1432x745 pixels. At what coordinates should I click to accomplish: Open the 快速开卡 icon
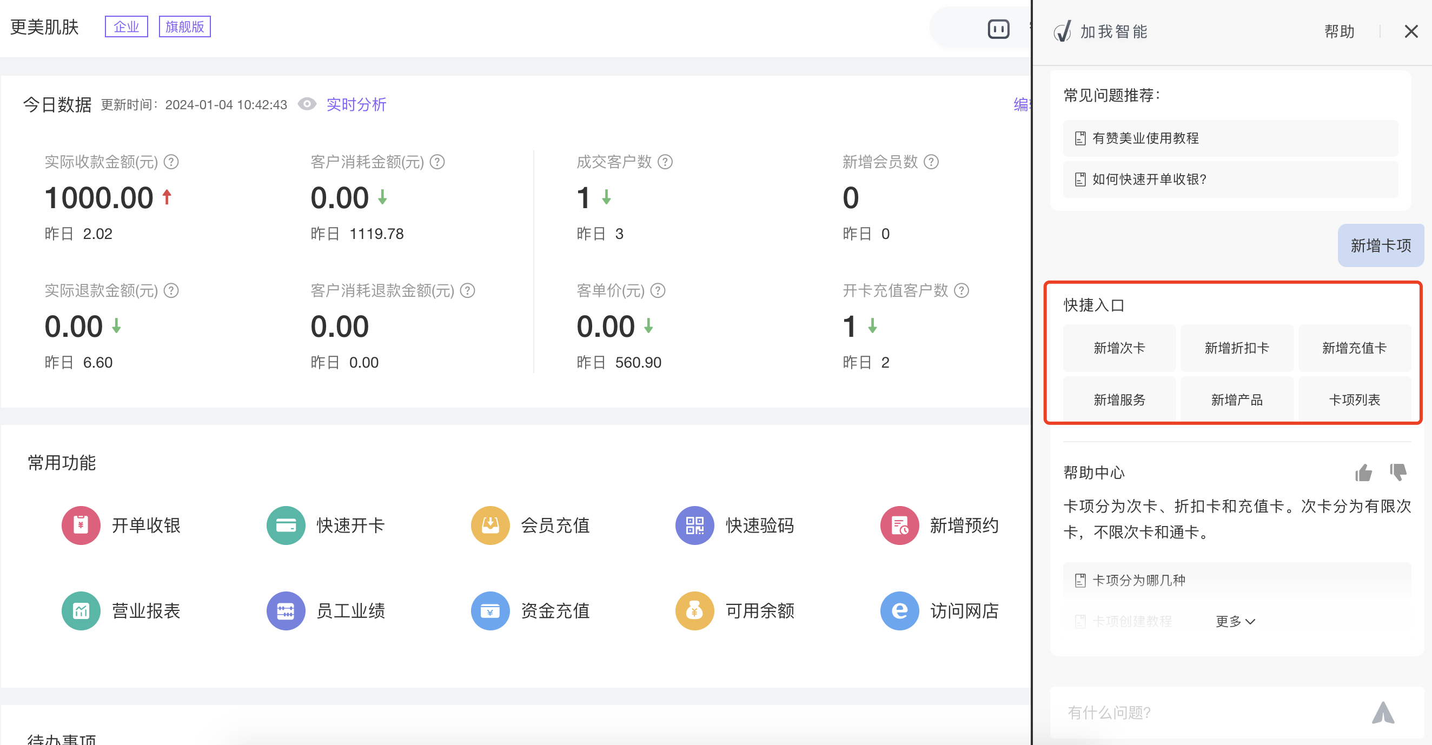286,525
